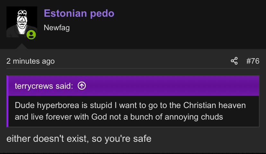Jump to quoted post via up-arrow icon
Screen dimensions: 266x154
pyautogui.click(x=82, y=86)
